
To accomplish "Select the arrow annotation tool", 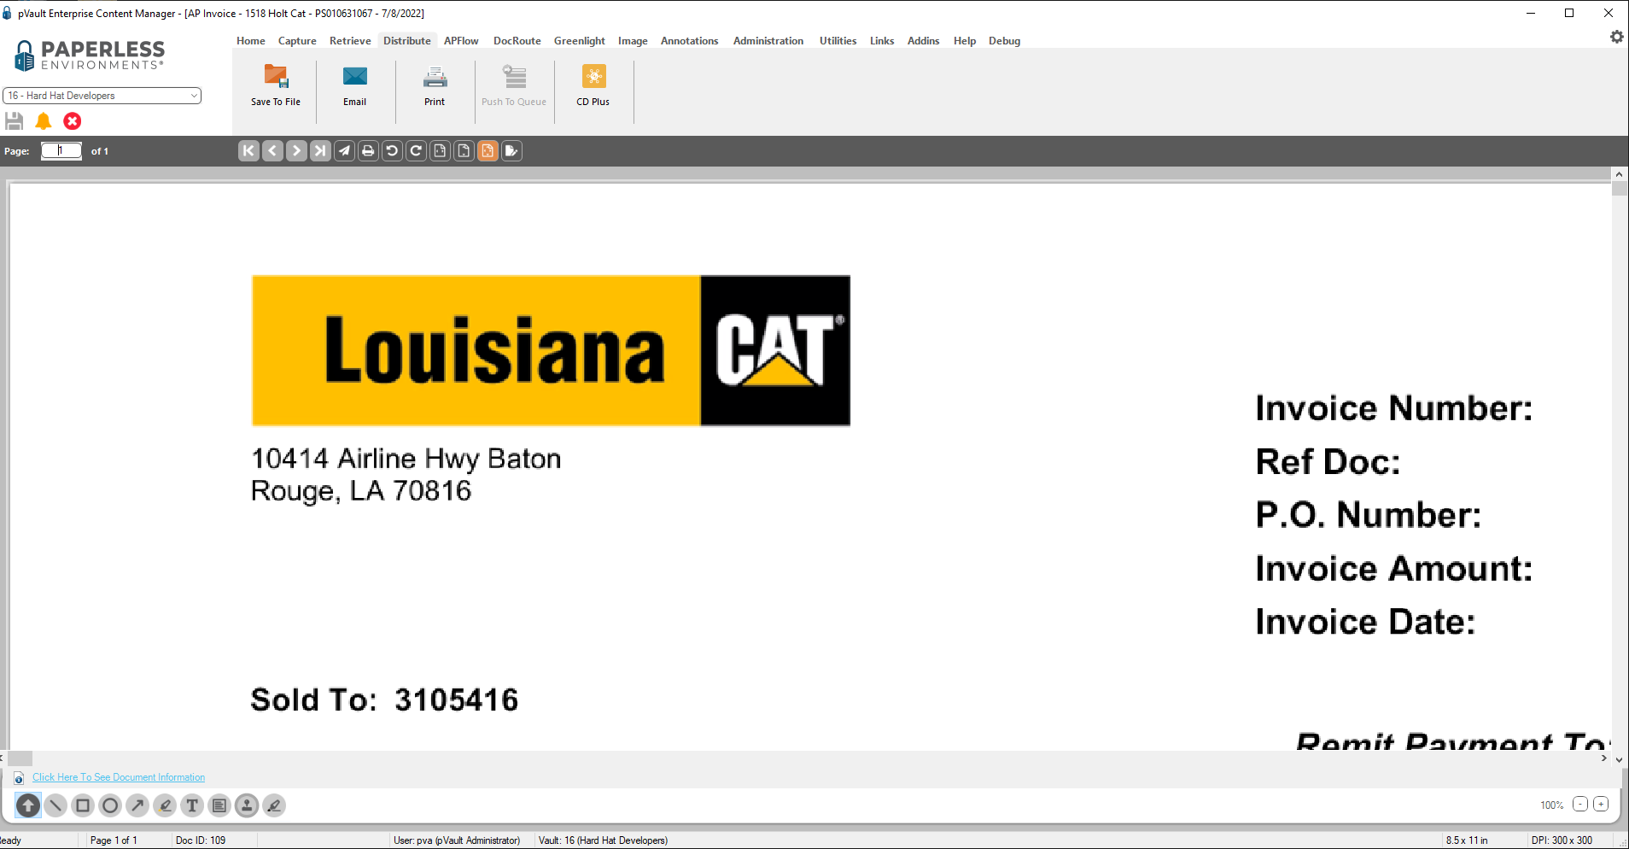I will (137, 805).
